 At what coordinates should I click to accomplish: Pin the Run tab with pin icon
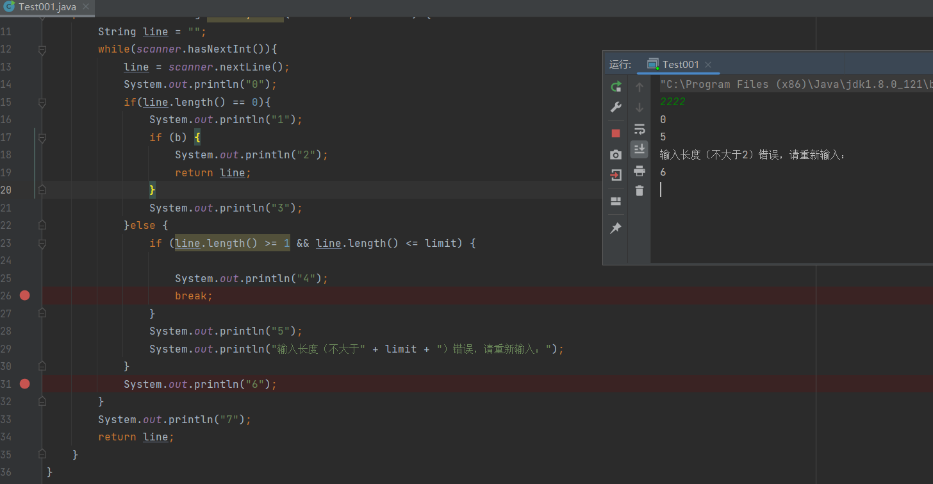(x=616, y=228)
